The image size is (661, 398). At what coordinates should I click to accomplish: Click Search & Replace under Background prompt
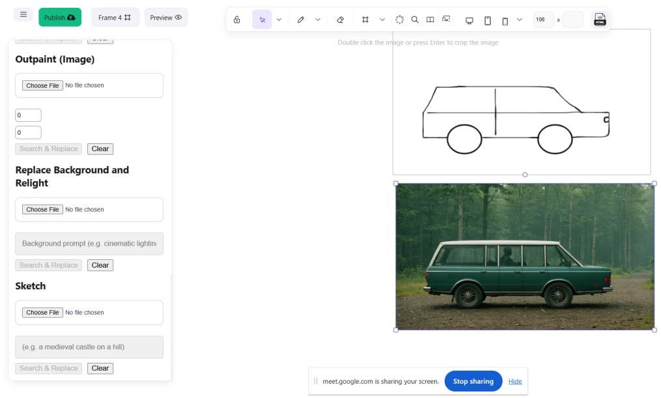coord(48,265)
